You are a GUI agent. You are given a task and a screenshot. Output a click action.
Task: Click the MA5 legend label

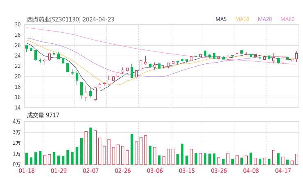[x=221, y=19]
